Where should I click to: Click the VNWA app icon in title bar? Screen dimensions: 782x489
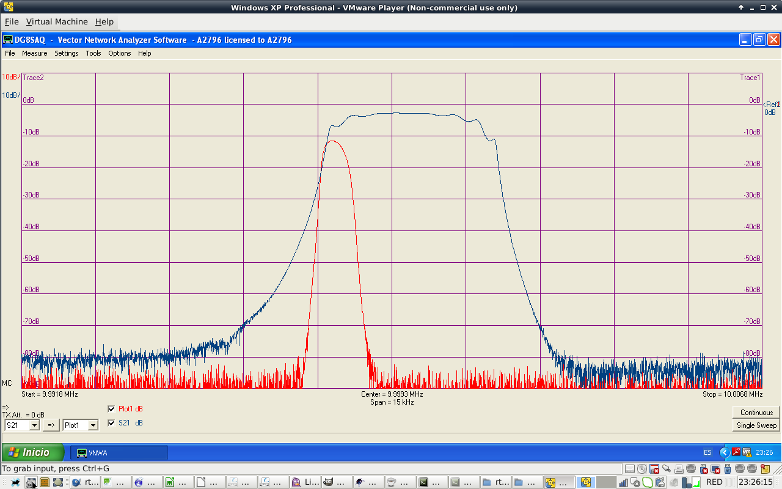pos(8,40)
